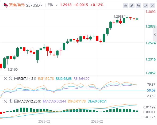Click the high label 1.2988
This screenshot has width=157, height=125.
pos(118,17)
